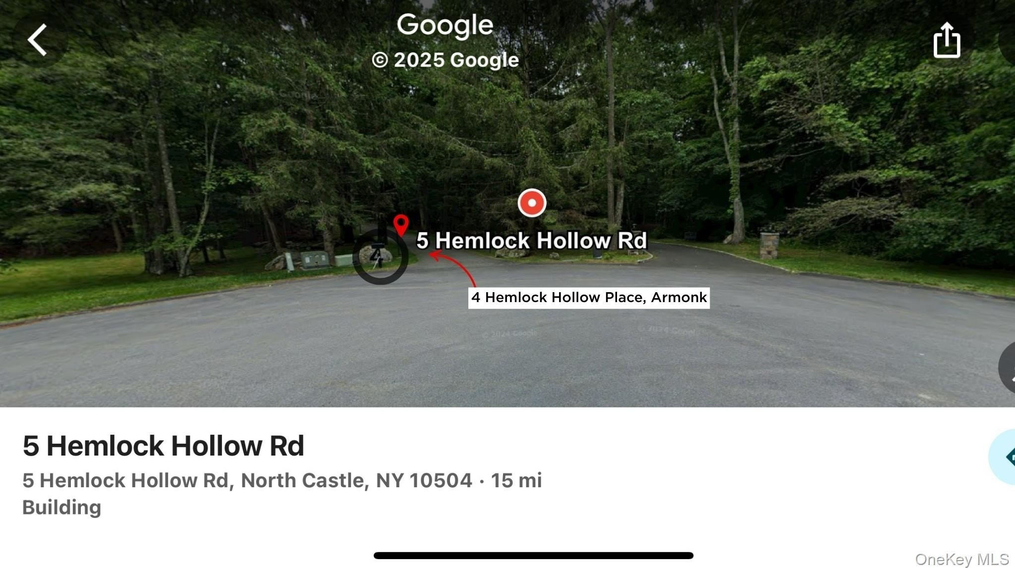Viewport: 1015px width, 568px height.
Task: Tap the small red map pin marker
Action: (x=401, y=225)
